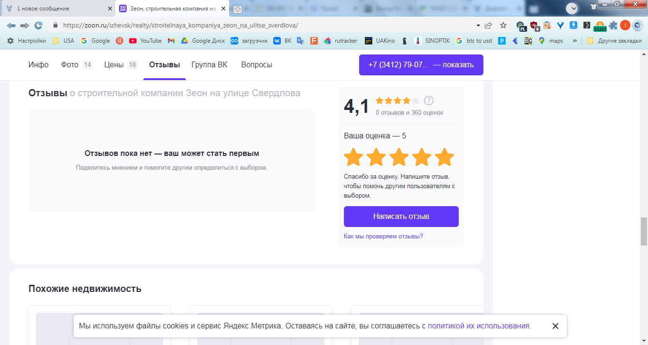The width and height of the screenshot is (648, 345).
Task: Open the Bitcoin price extension
Action: coord(600,26)
